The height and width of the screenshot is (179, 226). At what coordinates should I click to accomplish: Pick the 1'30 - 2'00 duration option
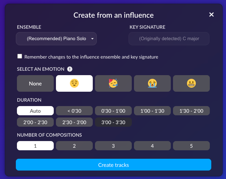[x=191, y=111]
